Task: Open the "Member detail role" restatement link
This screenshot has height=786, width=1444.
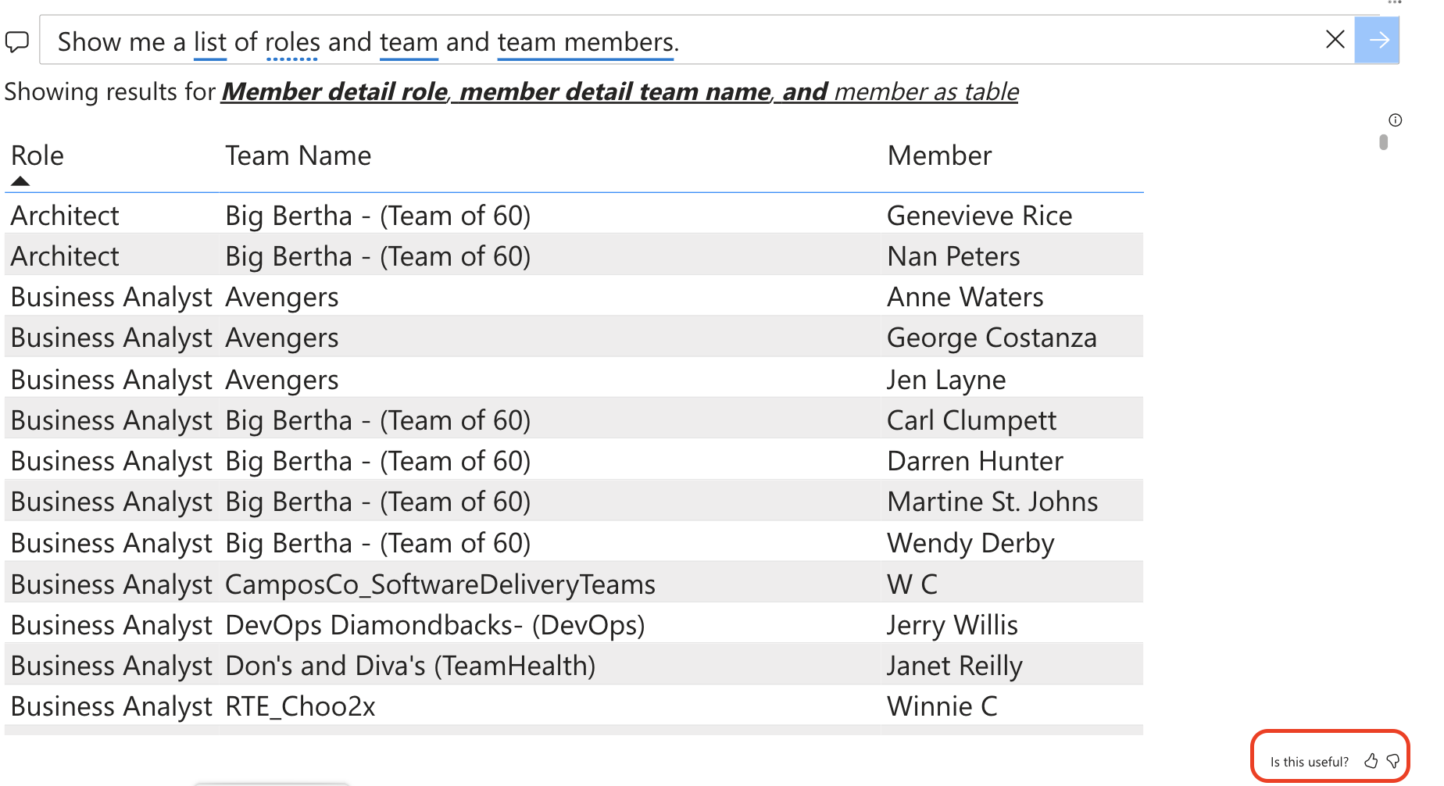Action: click(334, 91)
